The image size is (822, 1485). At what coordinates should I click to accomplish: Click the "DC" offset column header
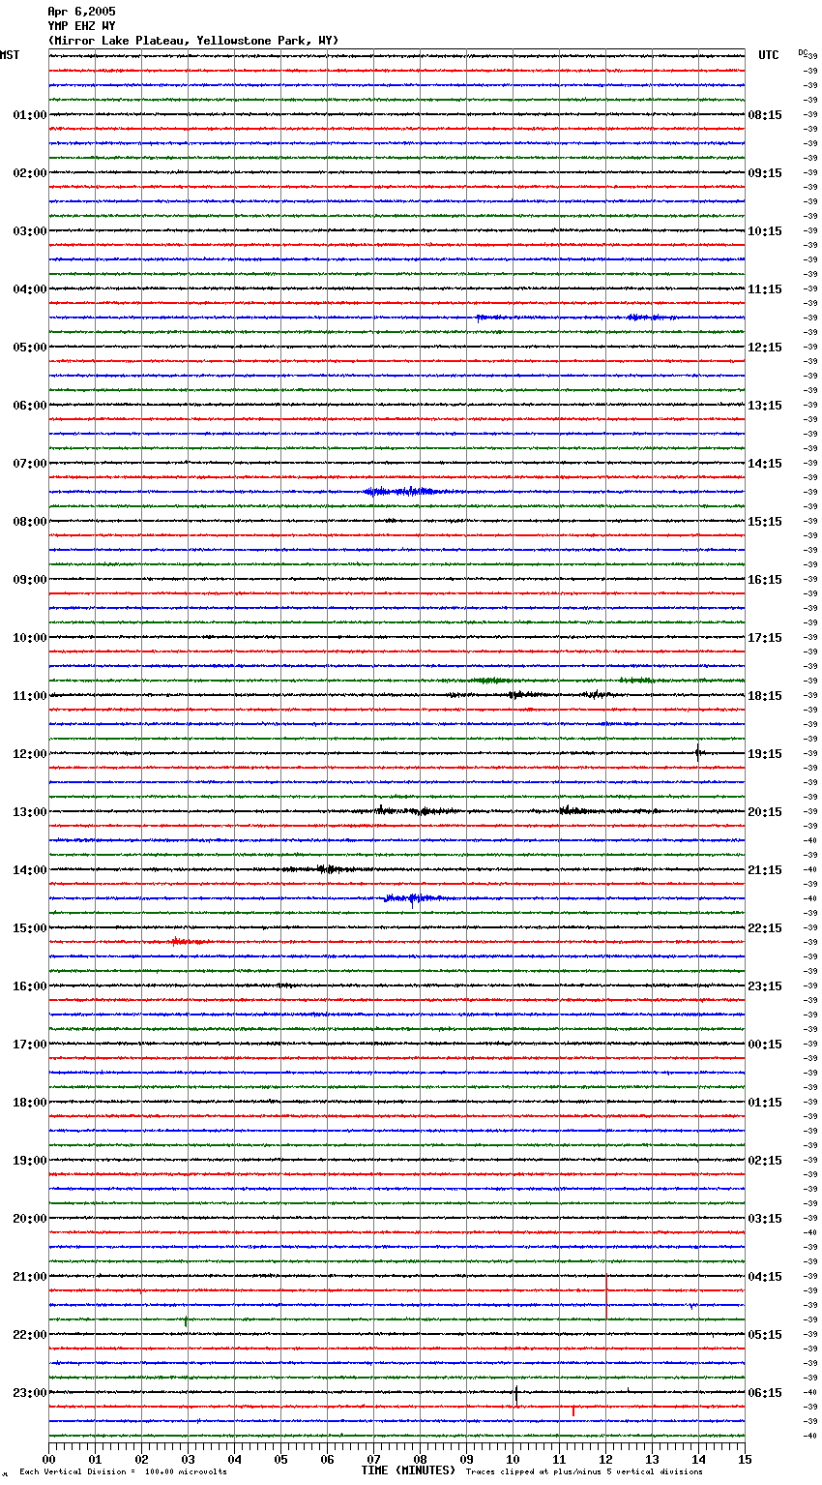pos(803,52)
